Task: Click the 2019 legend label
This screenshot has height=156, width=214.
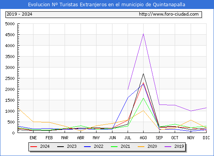Action: point(179,146)
